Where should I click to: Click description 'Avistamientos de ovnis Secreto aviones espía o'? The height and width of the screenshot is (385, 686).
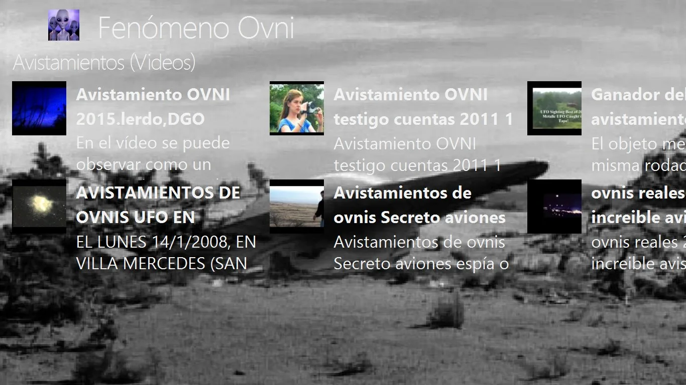pyautogui.click(x=422, y=253)
